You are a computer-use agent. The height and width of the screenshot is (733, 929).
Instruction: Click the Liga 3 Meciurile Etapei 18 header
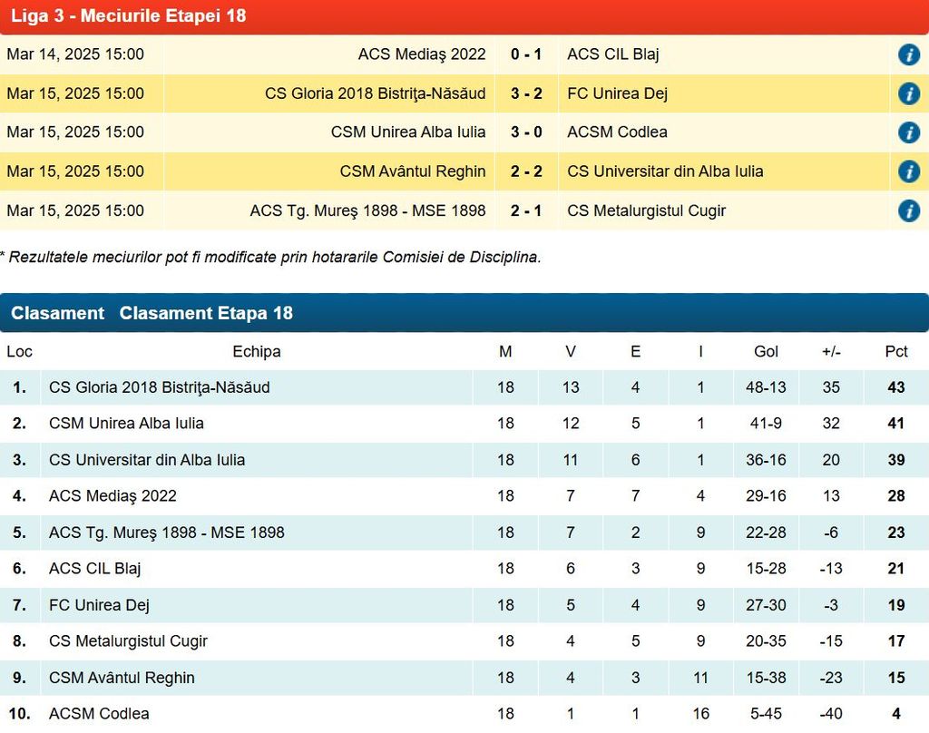(x=128, y=15)
